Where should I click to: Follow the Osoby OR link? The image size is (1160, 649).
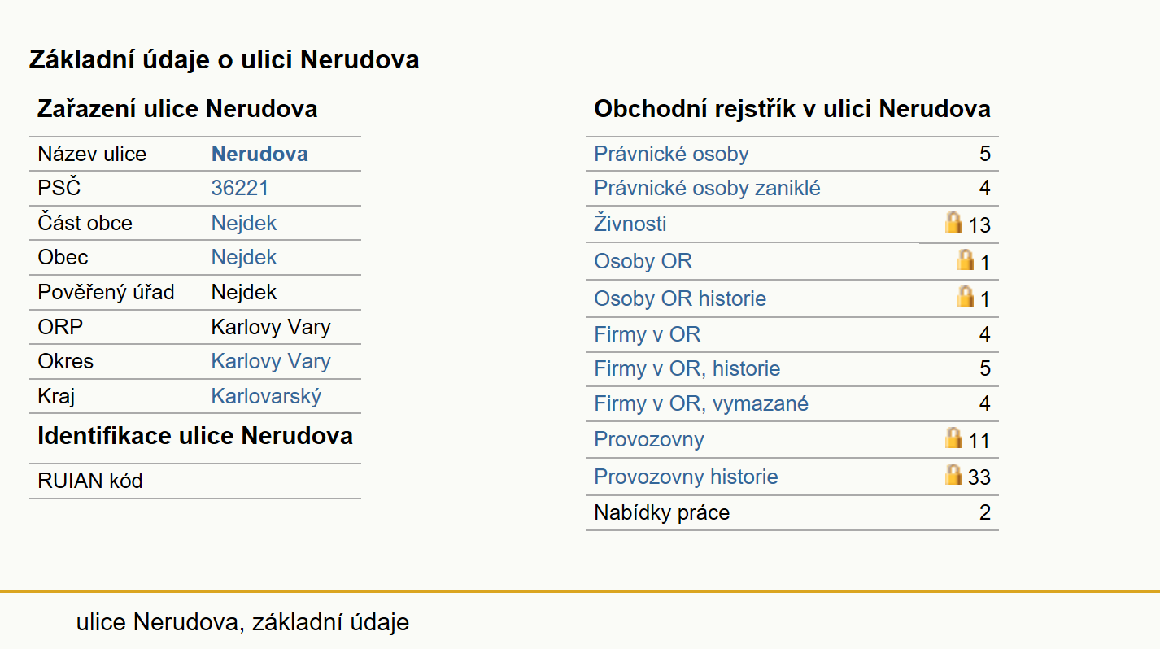[643, 261]
